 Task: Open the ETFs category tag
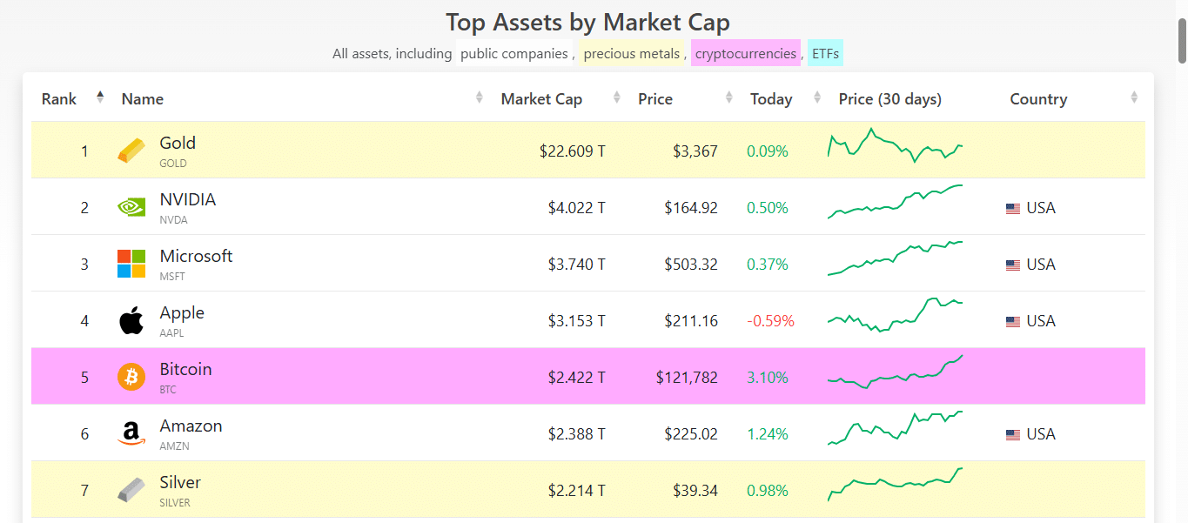825,54
